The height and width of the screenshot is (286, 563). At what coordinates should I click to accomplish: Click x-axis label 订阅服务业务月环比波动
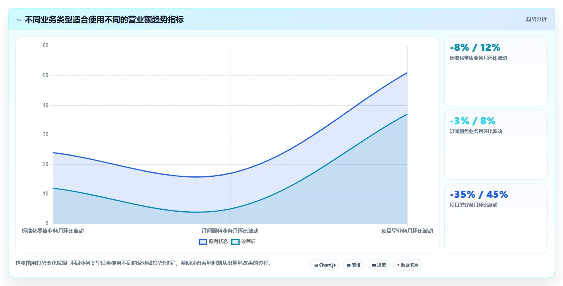click(x=230, y=231)
